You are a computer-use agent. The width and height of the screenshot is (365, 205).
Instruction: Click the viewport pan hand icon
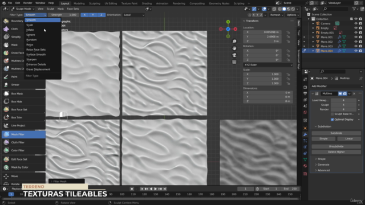pyautogui.click(x=234, y=48)
